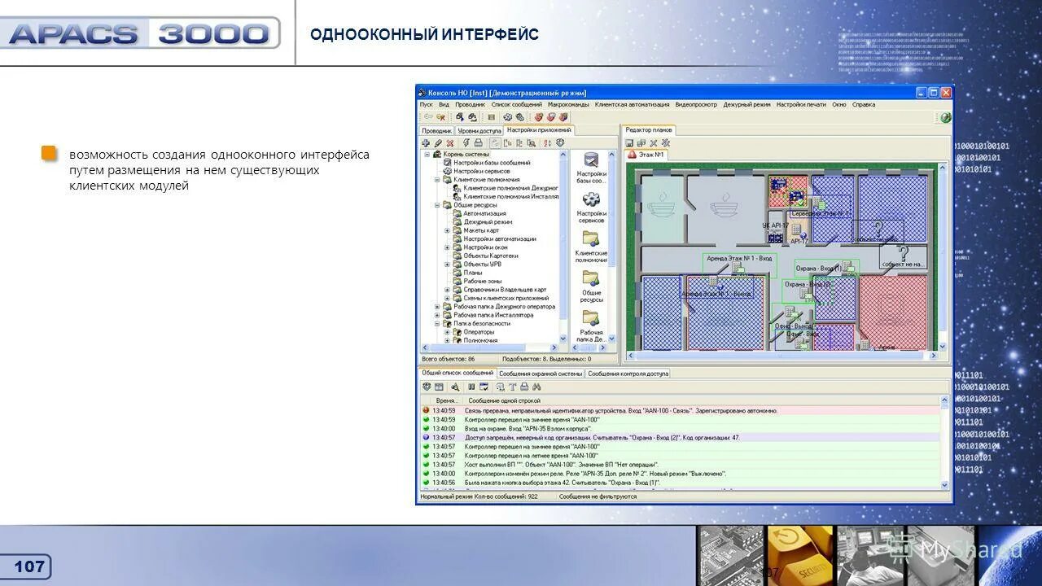The height and width of the screenshot is (586, 1042).
Task: Expand the 'Макеты карт' tree node
Action: pyautogui.click(x=447, y=230)
